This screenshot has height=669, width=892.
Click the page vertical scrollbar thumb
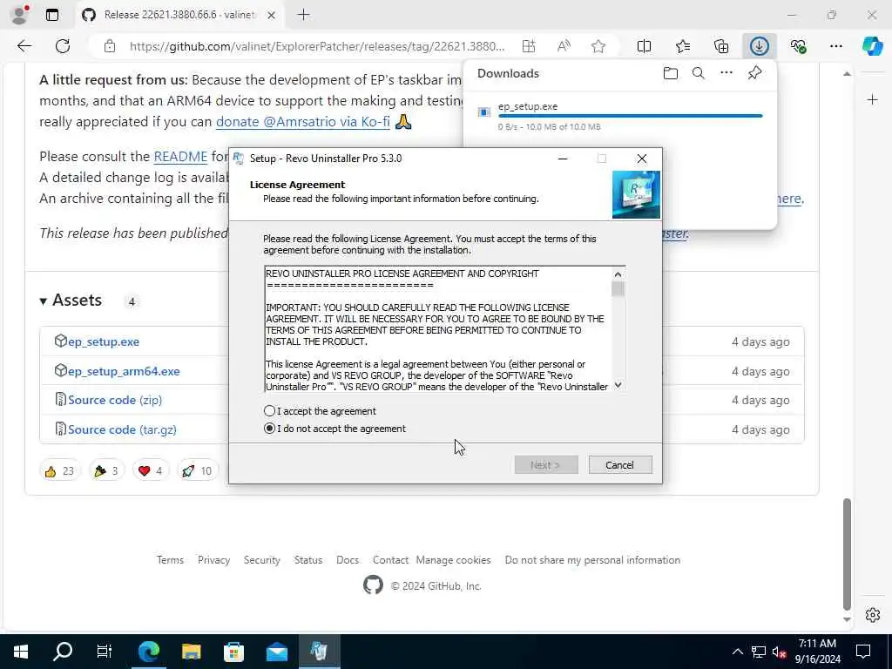click(x=847, y=553)
